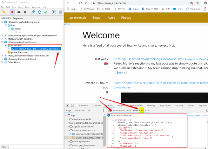Collapse the assets.adobedtm.com host node
Viewport: 208px width, 149px height.
point(2,42)
